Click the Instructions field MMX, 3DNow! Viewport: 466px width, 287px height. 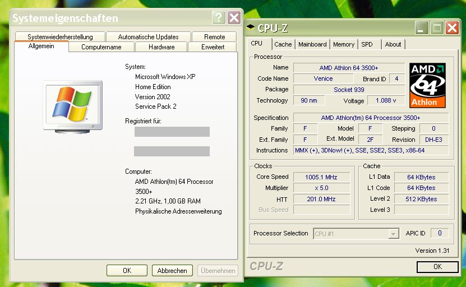point(371,150)
